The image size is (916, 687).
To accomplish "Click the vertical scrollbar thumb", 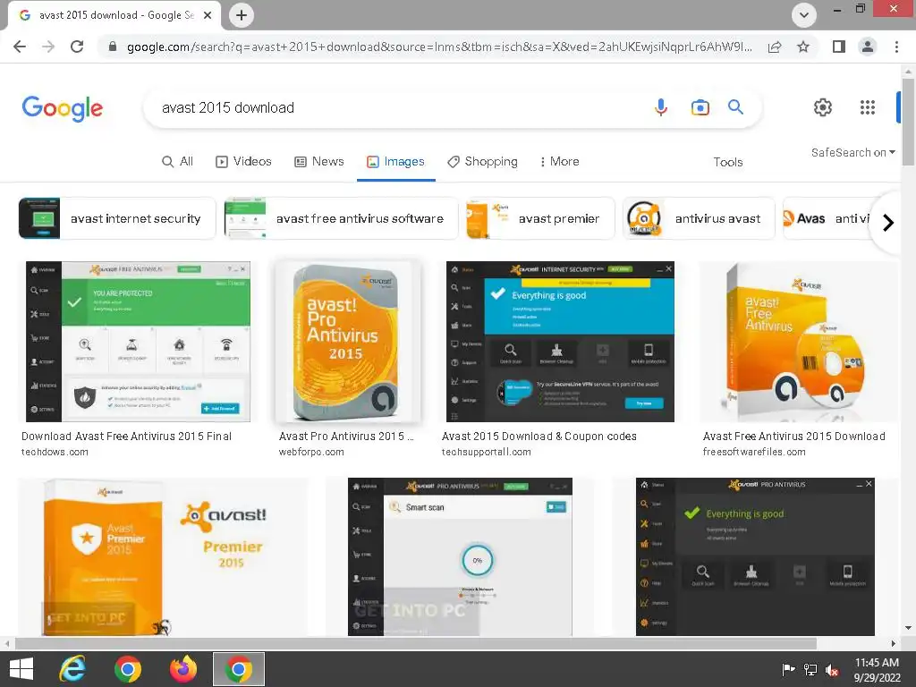I will 908,122.
